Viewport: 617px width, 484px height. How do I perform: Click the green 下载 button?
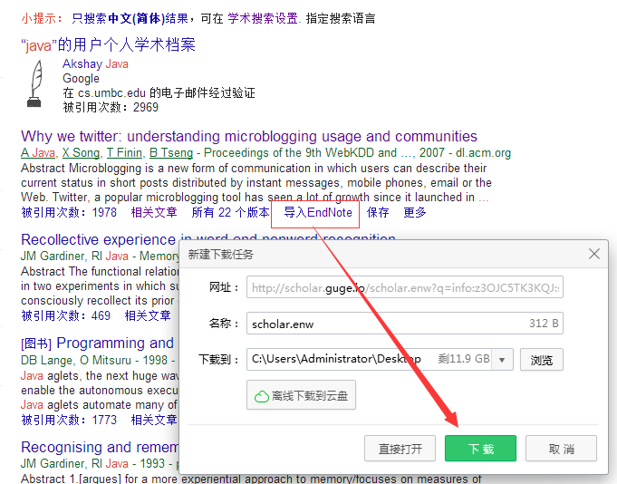(x=480, y=448)
